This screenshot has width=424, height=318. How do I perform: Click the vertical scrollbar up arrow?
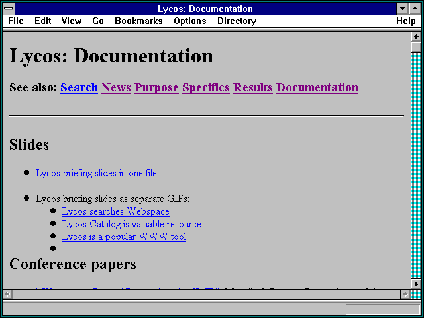pyautogui.click(x=416, y=37)
